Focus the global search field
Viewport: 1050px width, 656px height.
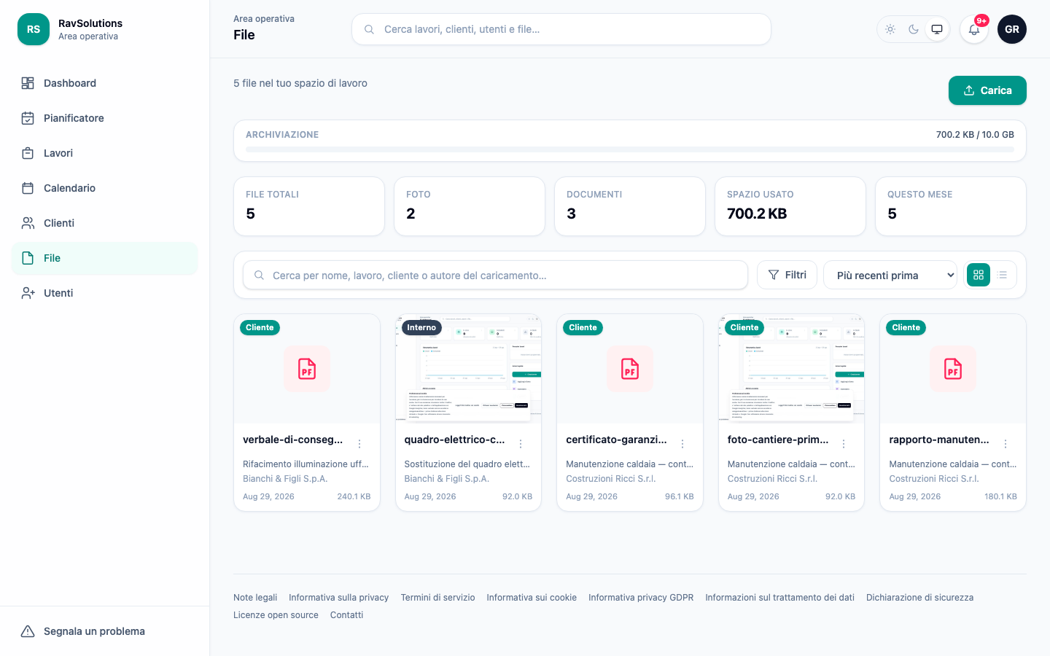point(561,29)
